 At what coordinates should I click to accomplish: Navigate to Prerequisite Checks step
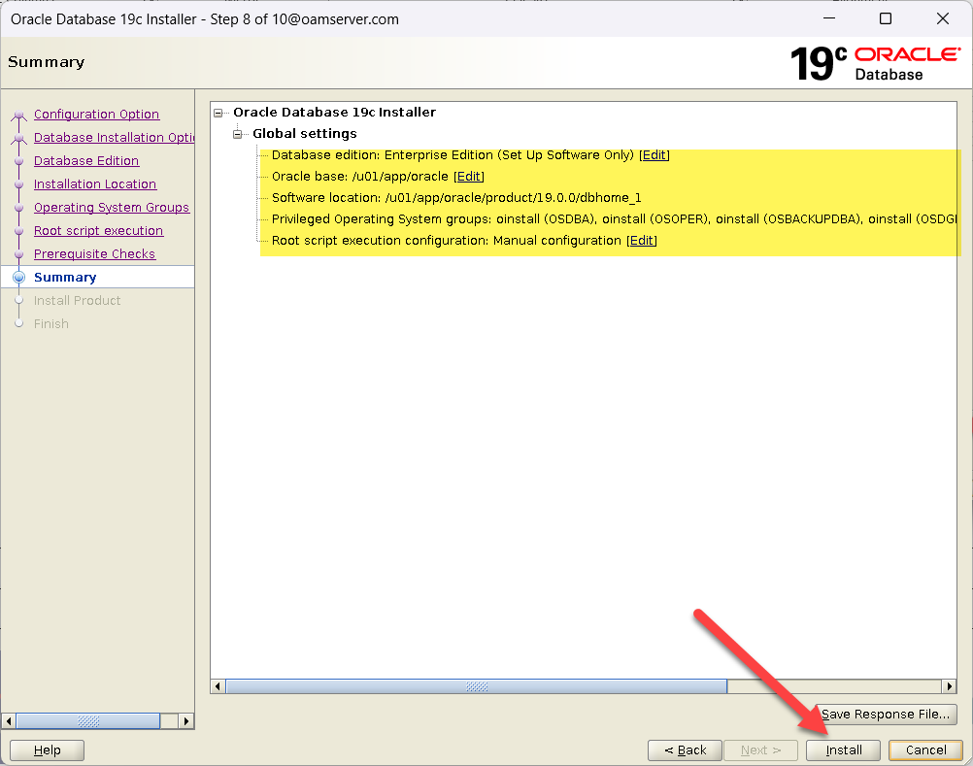[94, 254]
